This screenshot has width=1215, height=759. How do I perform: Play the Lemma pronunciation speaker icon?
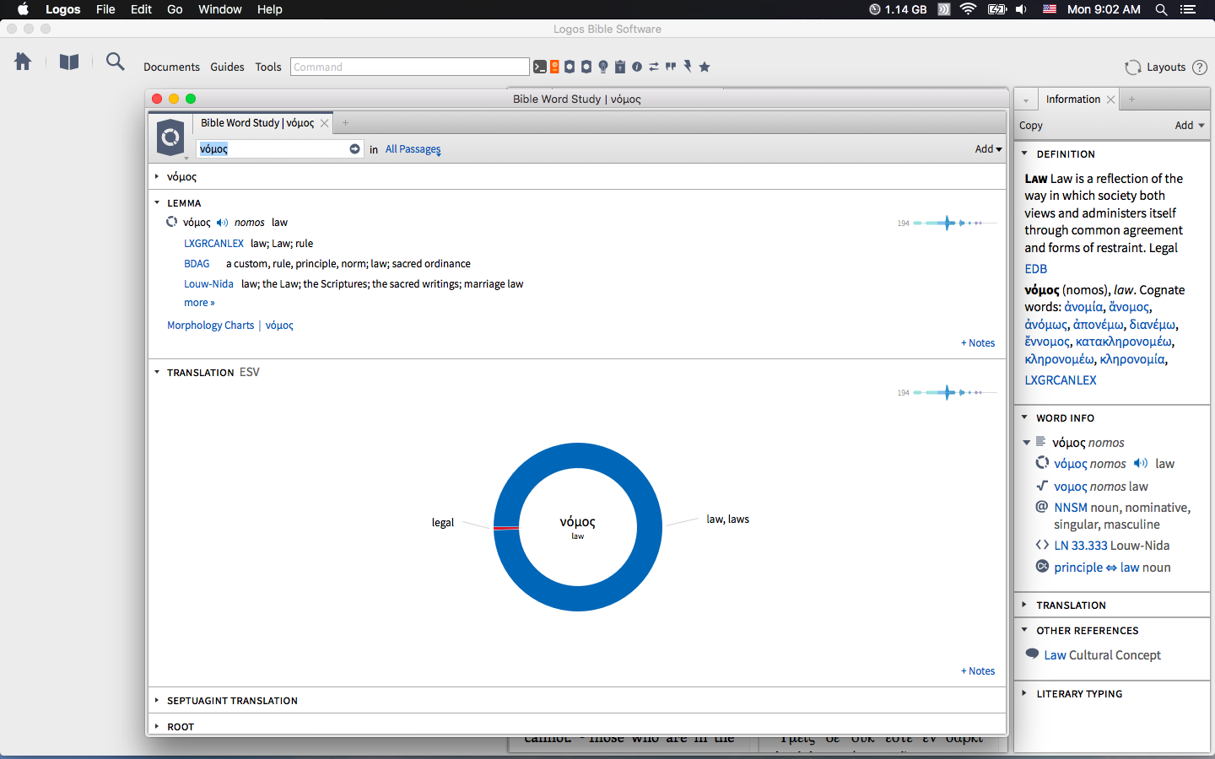[222, 223]
